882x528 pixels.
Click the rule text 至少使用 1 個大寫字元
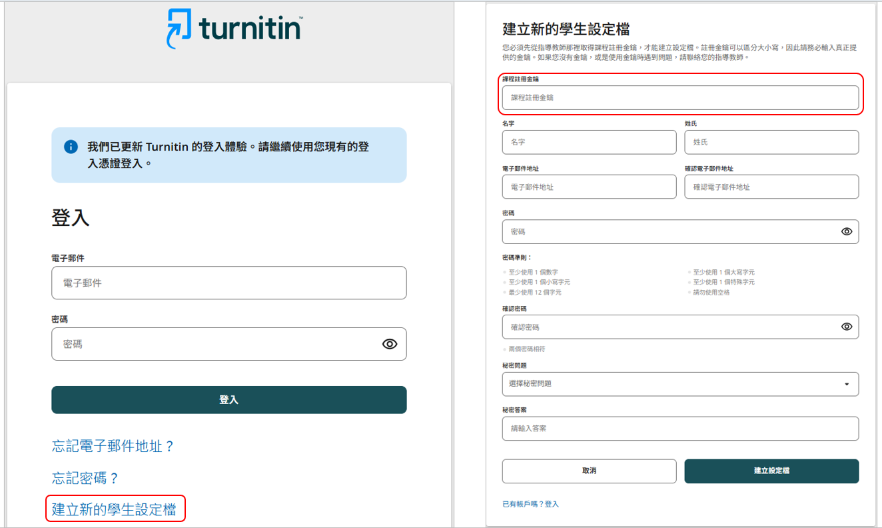click(x=723, y=272)
